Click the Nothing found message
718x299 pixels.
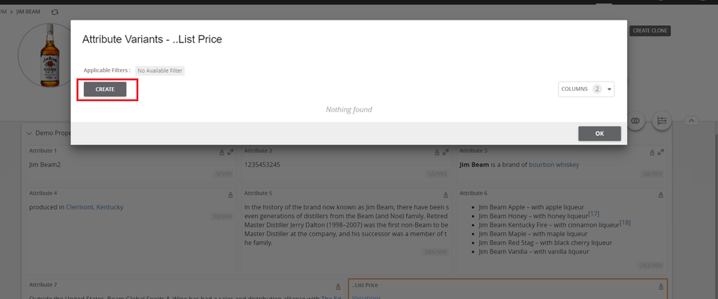coord(349,110)
